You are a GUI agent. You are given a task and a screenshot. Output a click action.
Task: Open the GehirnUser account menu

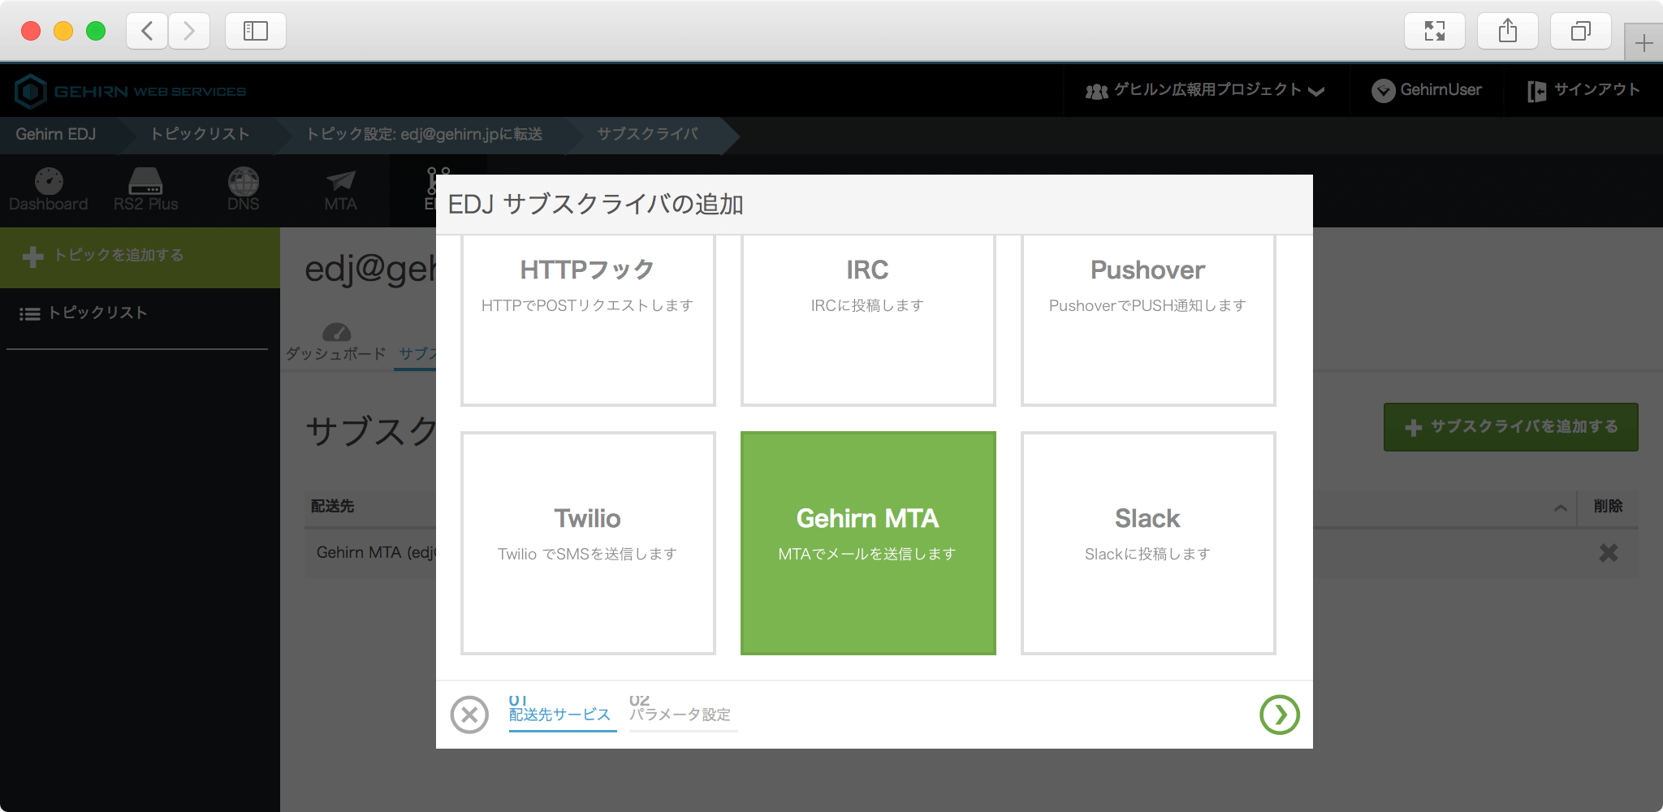(1427, 90)
